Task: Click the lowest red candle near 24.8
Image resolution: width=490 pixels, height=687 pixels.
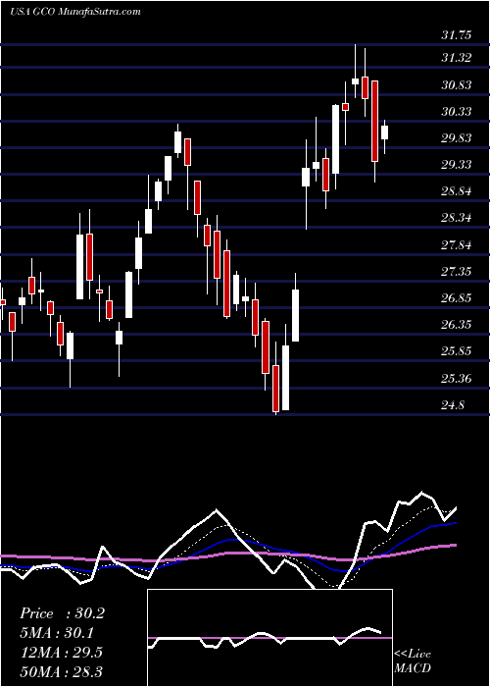Action: pyautogui.click(x=275, y=389)
